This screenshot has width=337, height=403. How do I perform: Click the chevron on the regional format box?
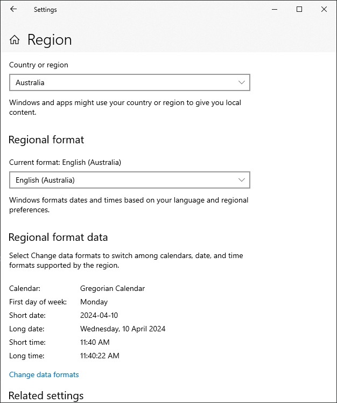pos(242,180)
